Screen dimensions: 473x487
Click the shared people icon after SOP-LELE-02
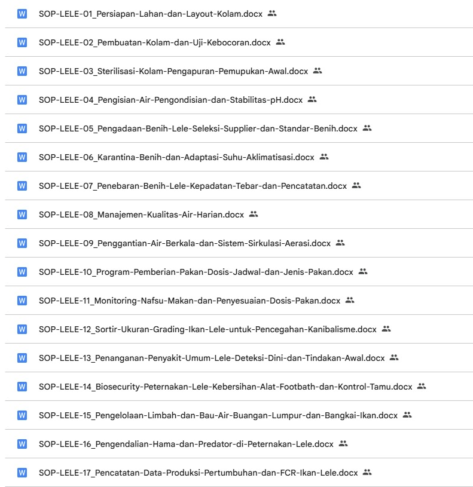[x=280, y=42]
